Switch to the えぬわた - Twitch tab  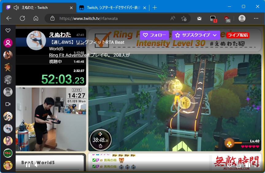(39, 8)
